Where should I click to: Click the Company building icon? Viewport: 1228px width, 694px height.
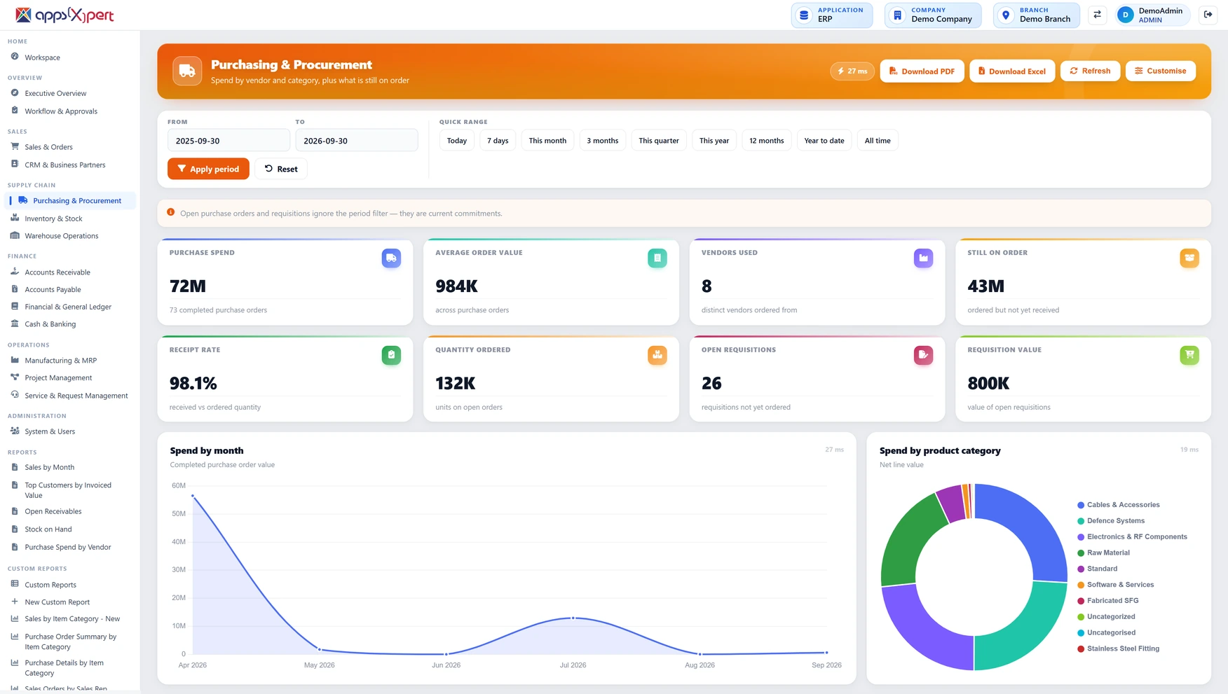(897, 15)
